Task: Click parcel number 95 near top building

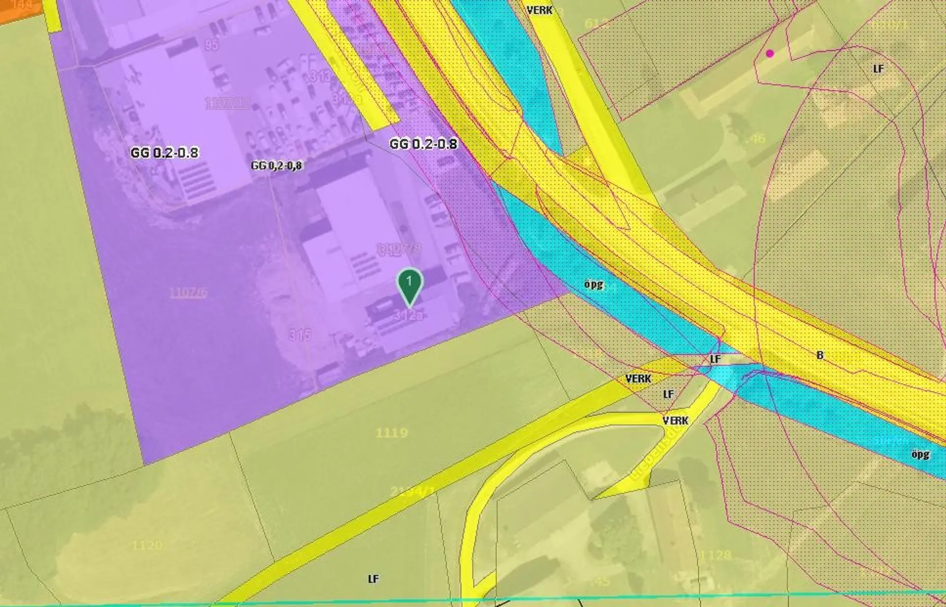Action: [x=211, y=44]
